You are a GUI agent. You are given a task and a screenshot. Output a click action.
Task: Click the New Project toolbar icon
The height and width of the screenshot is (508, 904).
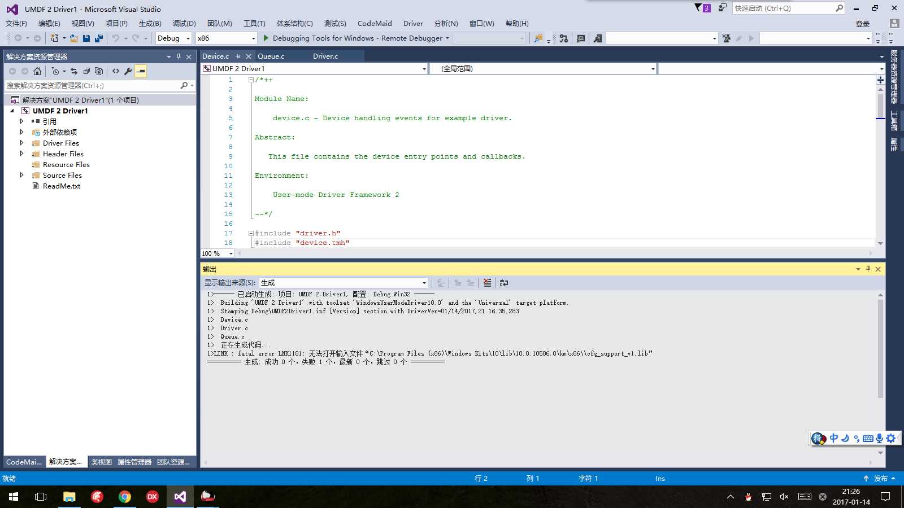[55, 38]
